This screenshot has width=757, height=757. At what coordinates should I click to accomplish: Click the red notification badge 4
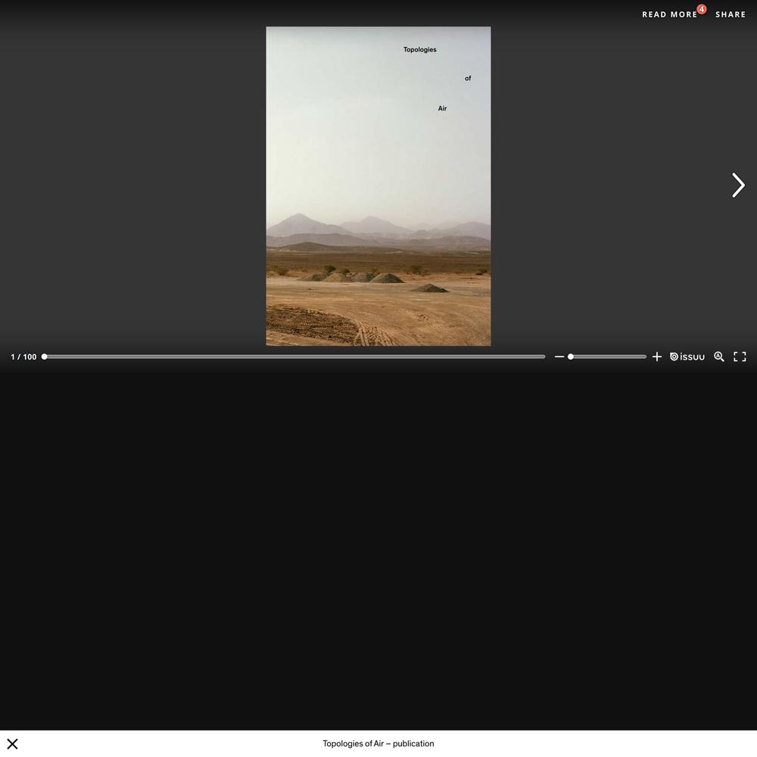click(702, 9)
